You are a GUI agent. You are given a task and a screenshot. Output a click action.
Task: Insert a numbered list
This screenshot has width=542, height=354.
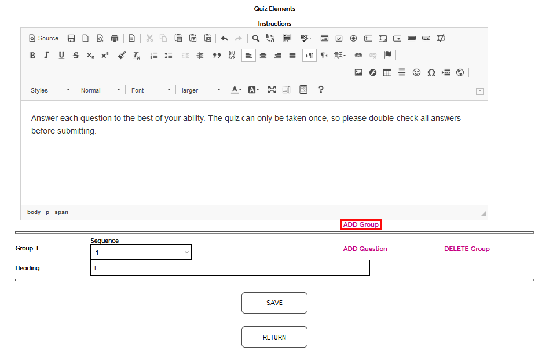point(153,56)
